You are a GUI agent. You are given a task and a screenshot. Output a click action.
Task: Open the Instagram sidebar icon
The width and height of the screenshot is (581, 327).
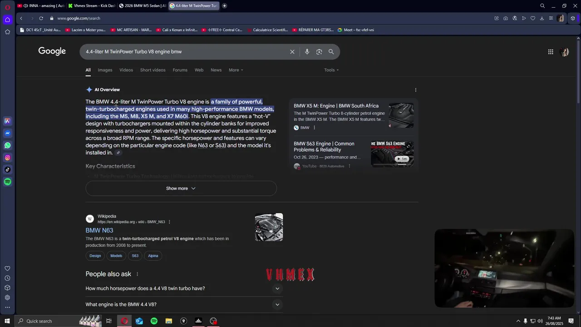[7, 158]
